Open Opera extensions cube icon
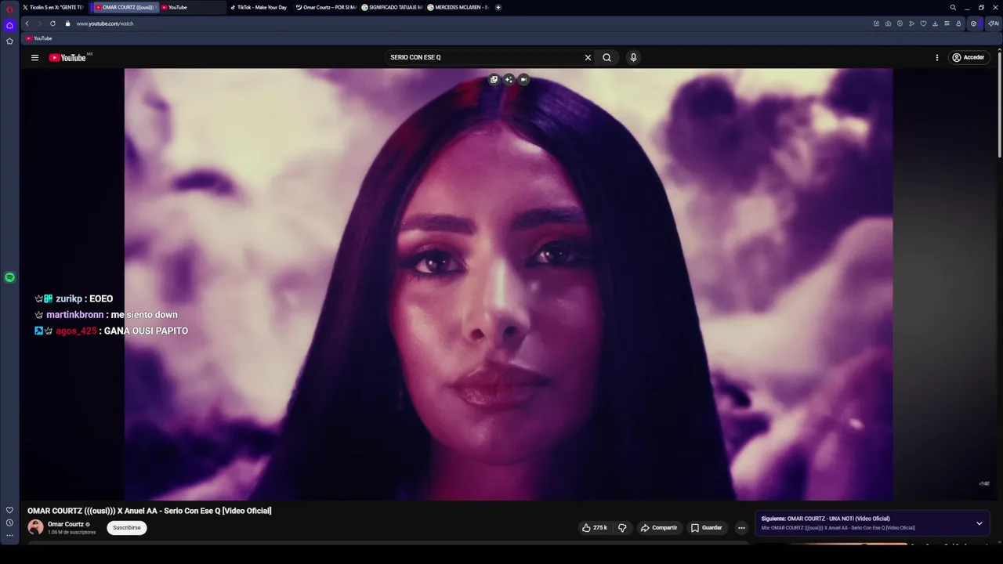The width and height of the screenshot is (1003, 564). pos(973,23)
